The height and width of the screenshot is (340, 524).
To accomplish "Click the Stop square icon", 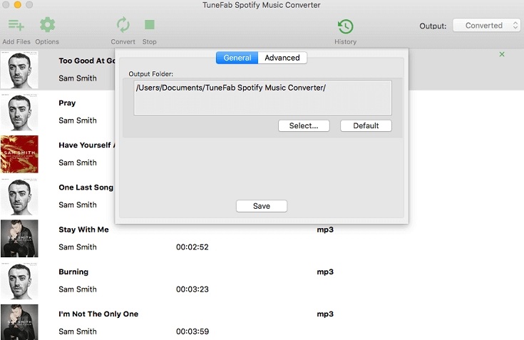I will pos(150,25).
